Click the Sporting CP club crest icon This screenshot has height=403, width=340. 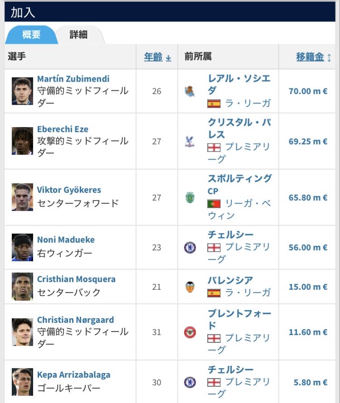point(190,197)
